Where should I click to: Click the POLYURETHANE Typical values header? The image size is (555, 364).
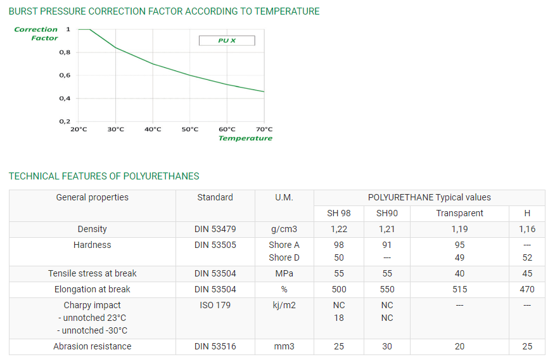(x=429, y=197)
